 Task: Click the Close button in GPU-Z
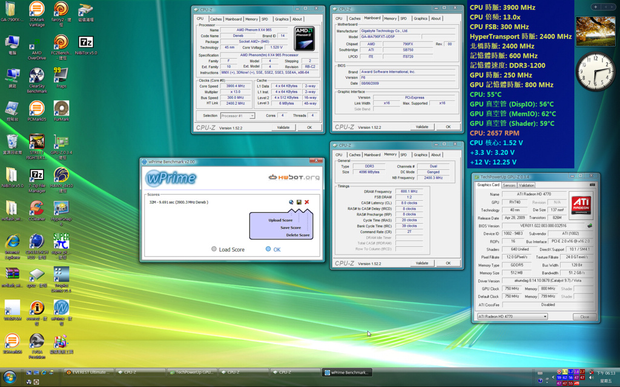(584, 317)
